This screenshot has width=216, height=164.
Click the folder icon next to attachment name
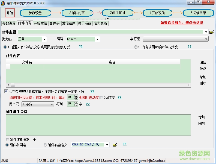[115, 145]
